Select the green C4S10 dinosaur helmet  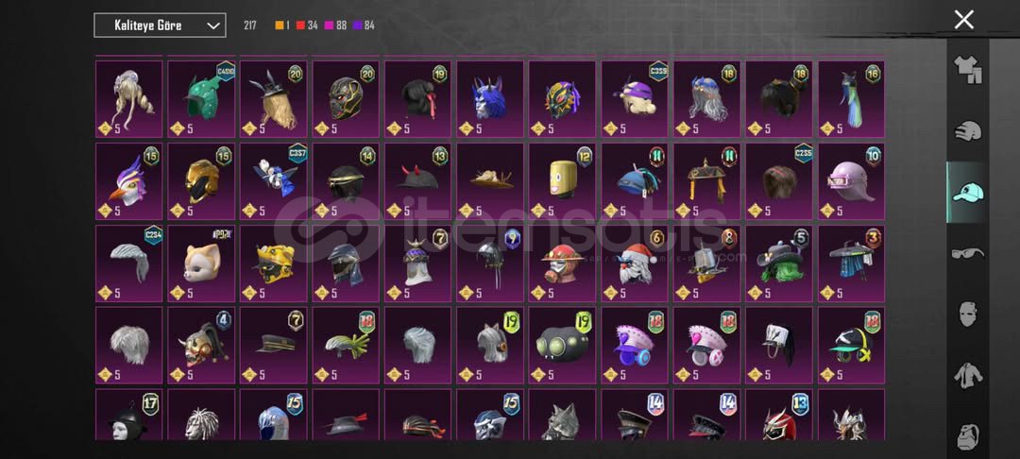click(x=201, y=99)
